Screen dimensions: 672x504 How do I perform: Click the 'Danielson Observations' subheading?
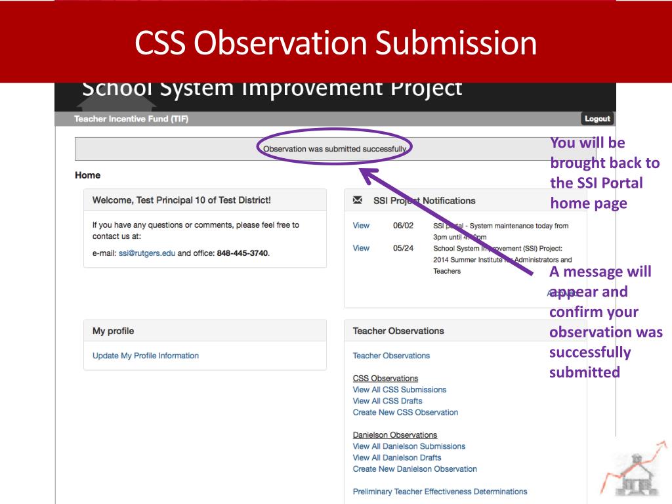[394, 435]
